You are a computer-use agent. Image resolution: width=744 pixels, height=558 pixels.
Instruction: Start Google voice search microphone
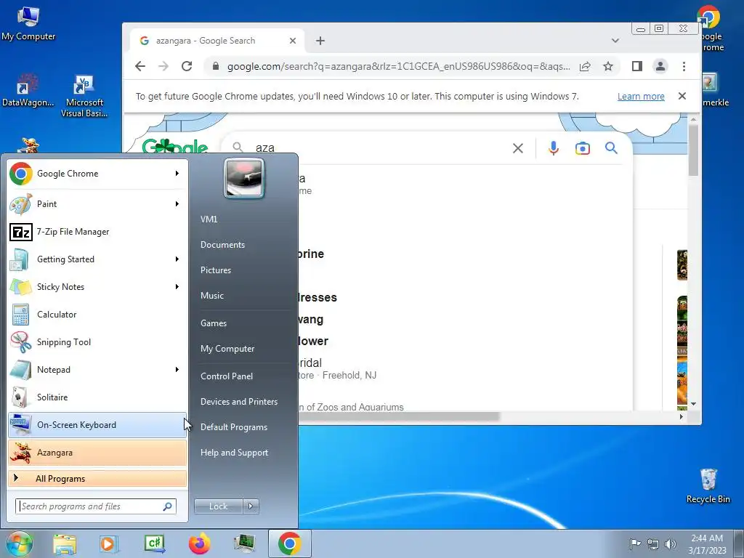tap(553, 148)
